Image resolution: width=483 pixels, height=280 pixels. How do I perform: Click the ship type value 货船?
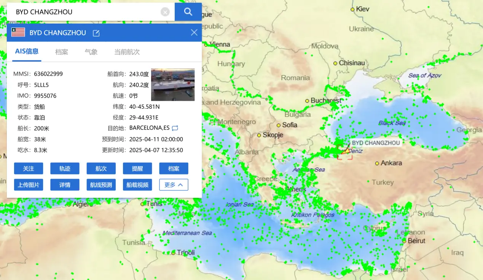point(39,107)
